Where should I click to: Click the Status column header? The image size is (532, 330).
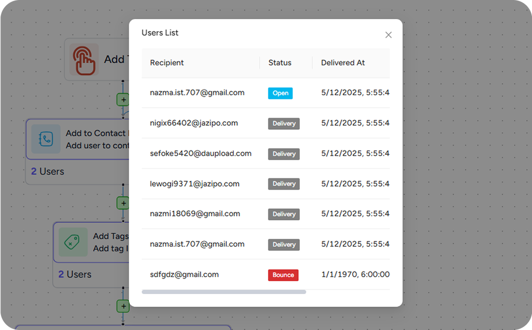[280, 63]
